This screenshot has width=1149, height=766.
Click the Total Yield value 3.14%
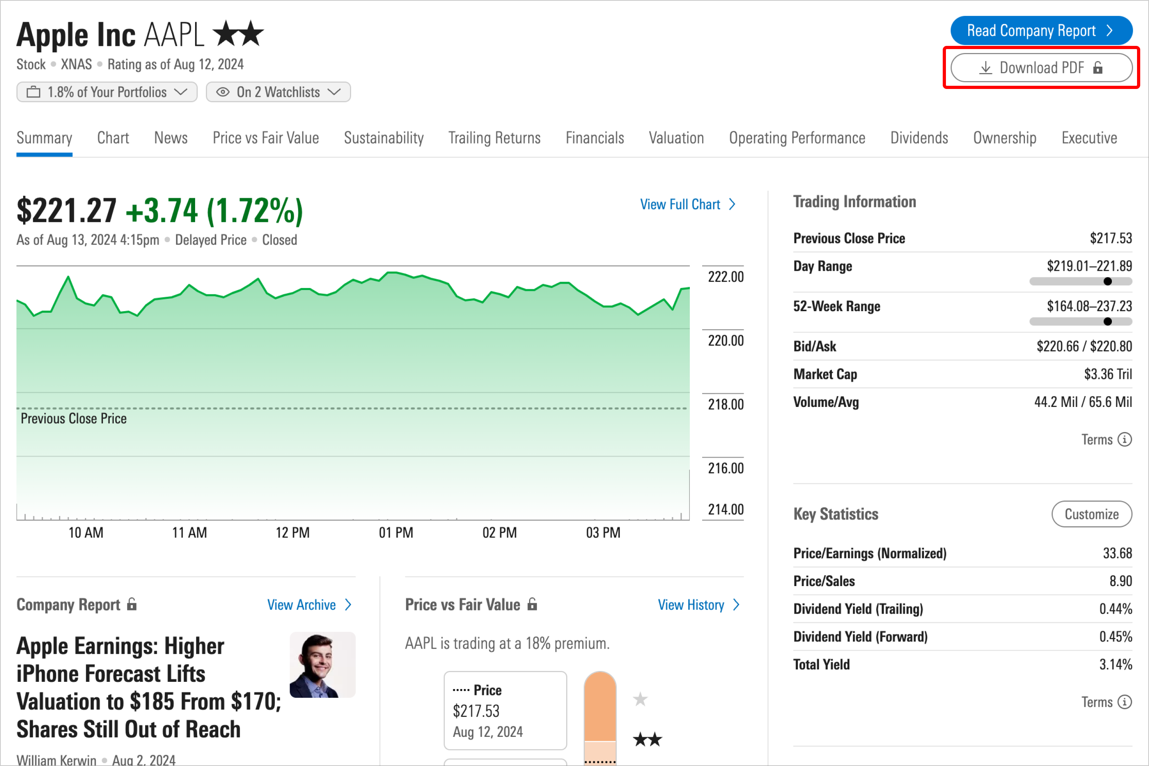[1115, 665]
